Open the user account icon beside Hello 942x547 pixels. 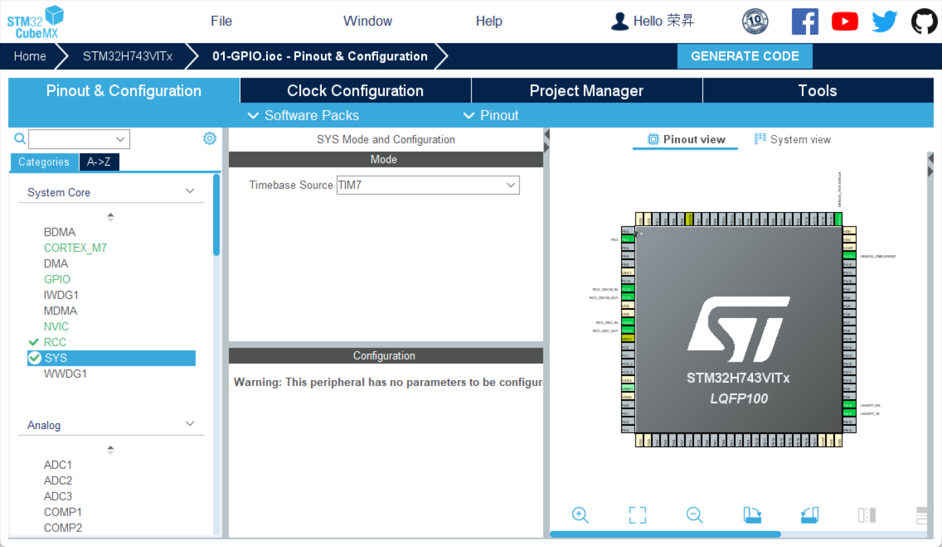click(620, 21)
